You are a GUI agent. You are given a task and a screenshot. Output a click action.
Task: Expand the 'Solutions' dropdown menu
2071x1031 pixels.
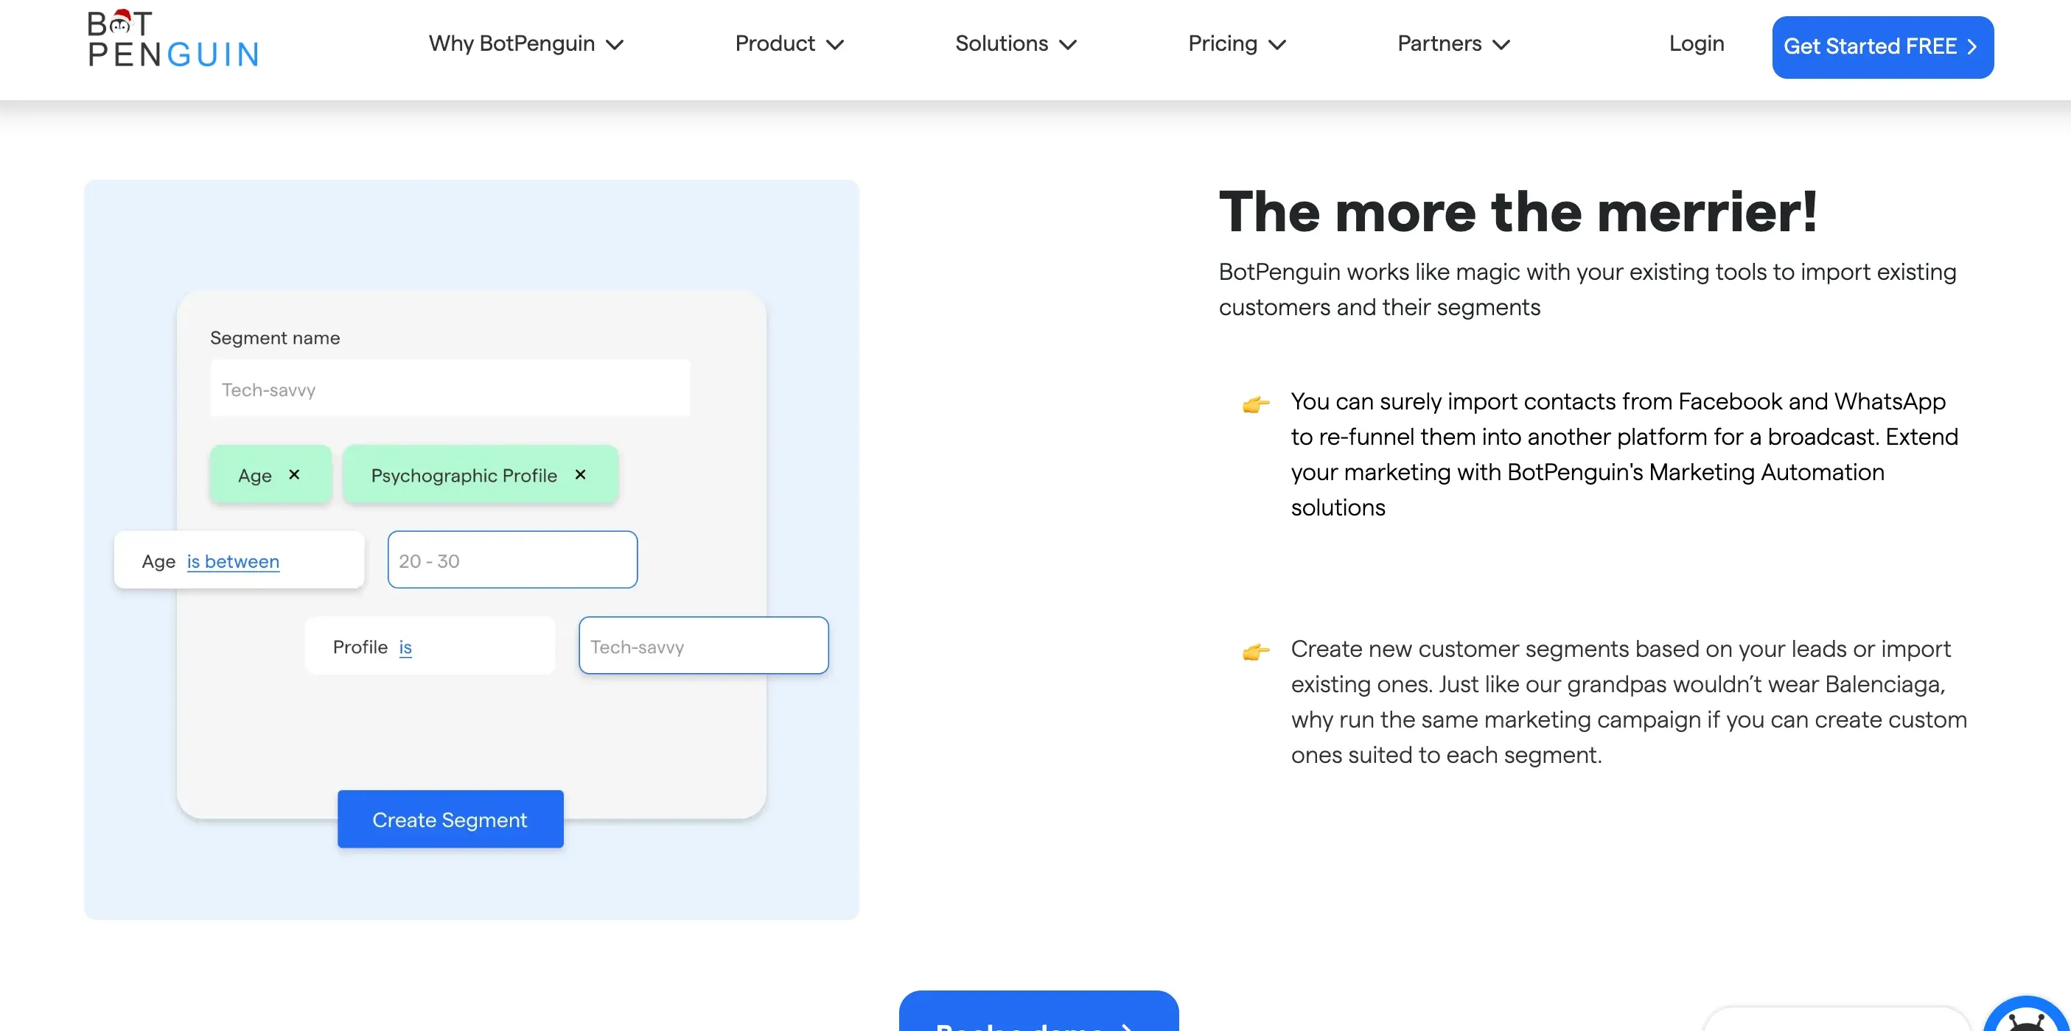pyautogui.click(x=1017, y=42)
